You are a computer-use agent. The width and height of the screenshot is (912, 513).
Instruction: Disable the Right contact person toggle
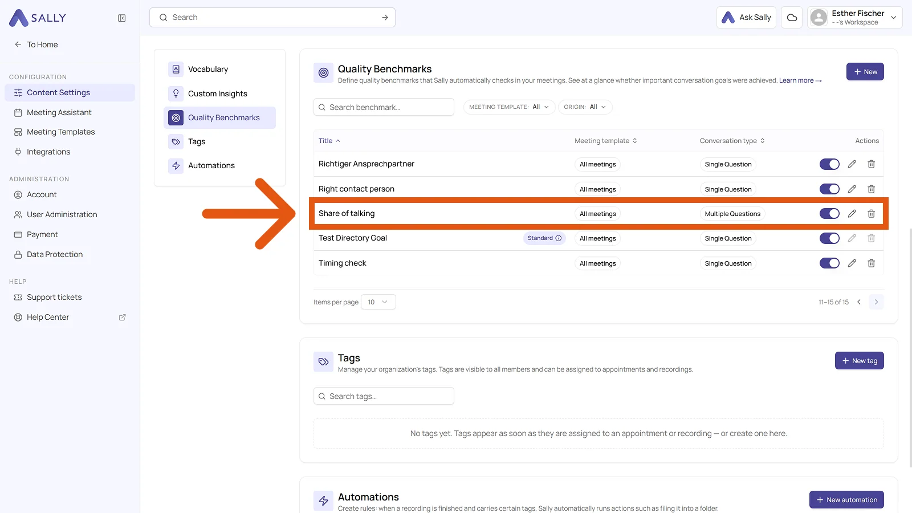(829, 189)
